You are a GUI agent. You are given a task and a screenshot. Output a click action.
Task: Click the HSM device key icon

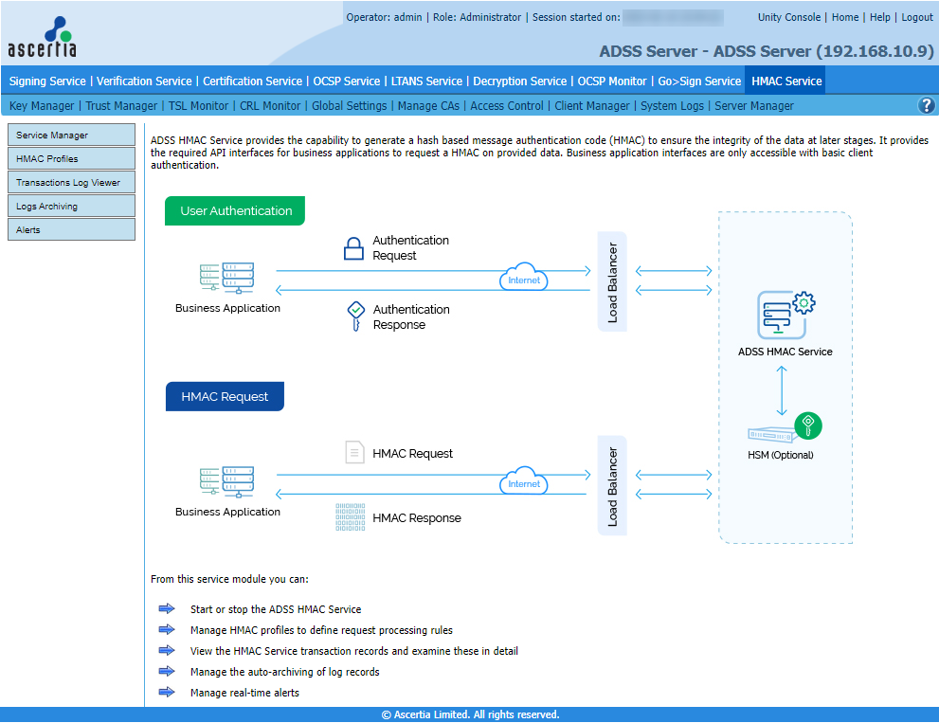(x=806, y=425)
